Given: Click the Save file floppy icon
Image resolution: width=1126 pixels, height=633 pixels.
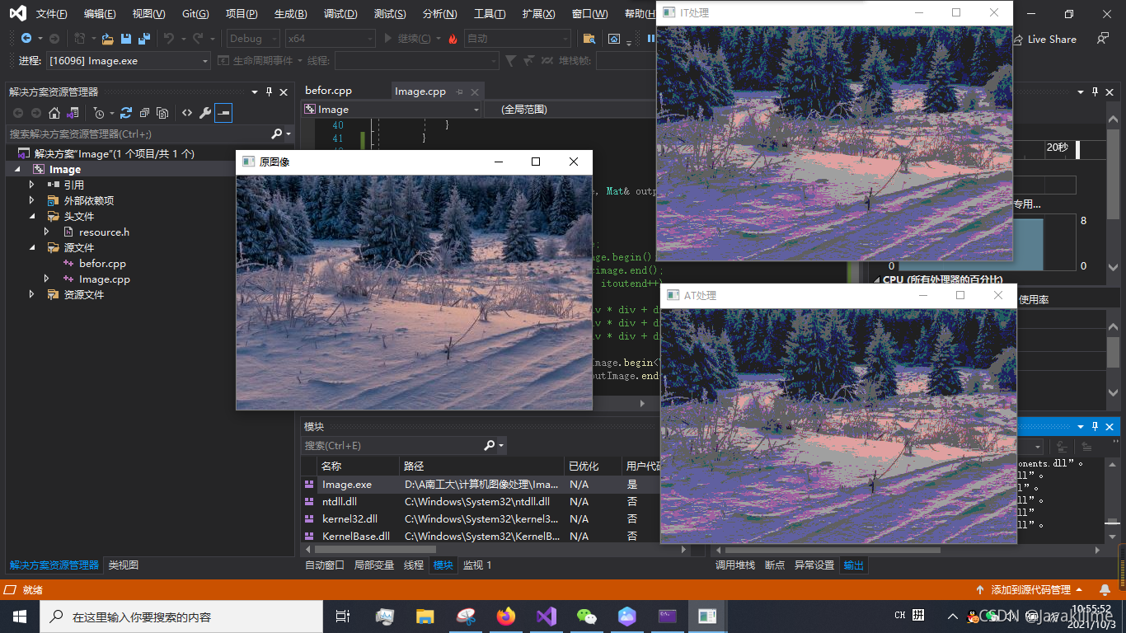Looking at the screenshot, I should click(126, 38).
